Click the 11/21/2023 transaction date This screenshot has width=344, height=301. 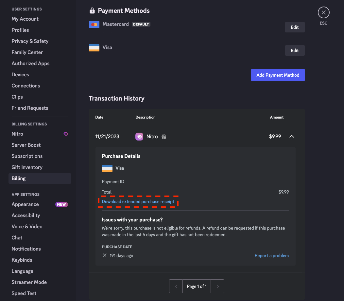coord(107,137)
